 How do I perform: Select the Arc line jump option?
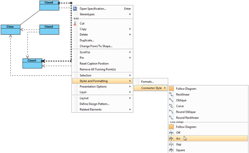[x=208, y=138]
